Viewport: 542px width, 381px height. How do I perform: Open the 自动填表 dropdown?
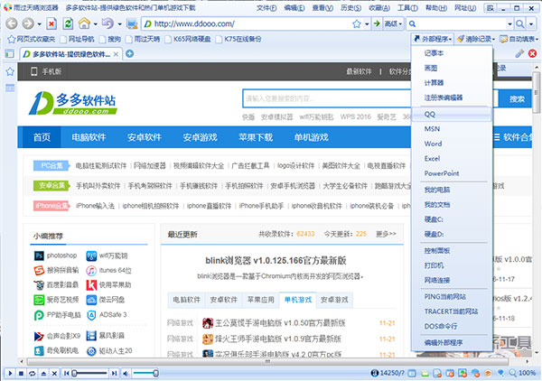coord(519,39)
